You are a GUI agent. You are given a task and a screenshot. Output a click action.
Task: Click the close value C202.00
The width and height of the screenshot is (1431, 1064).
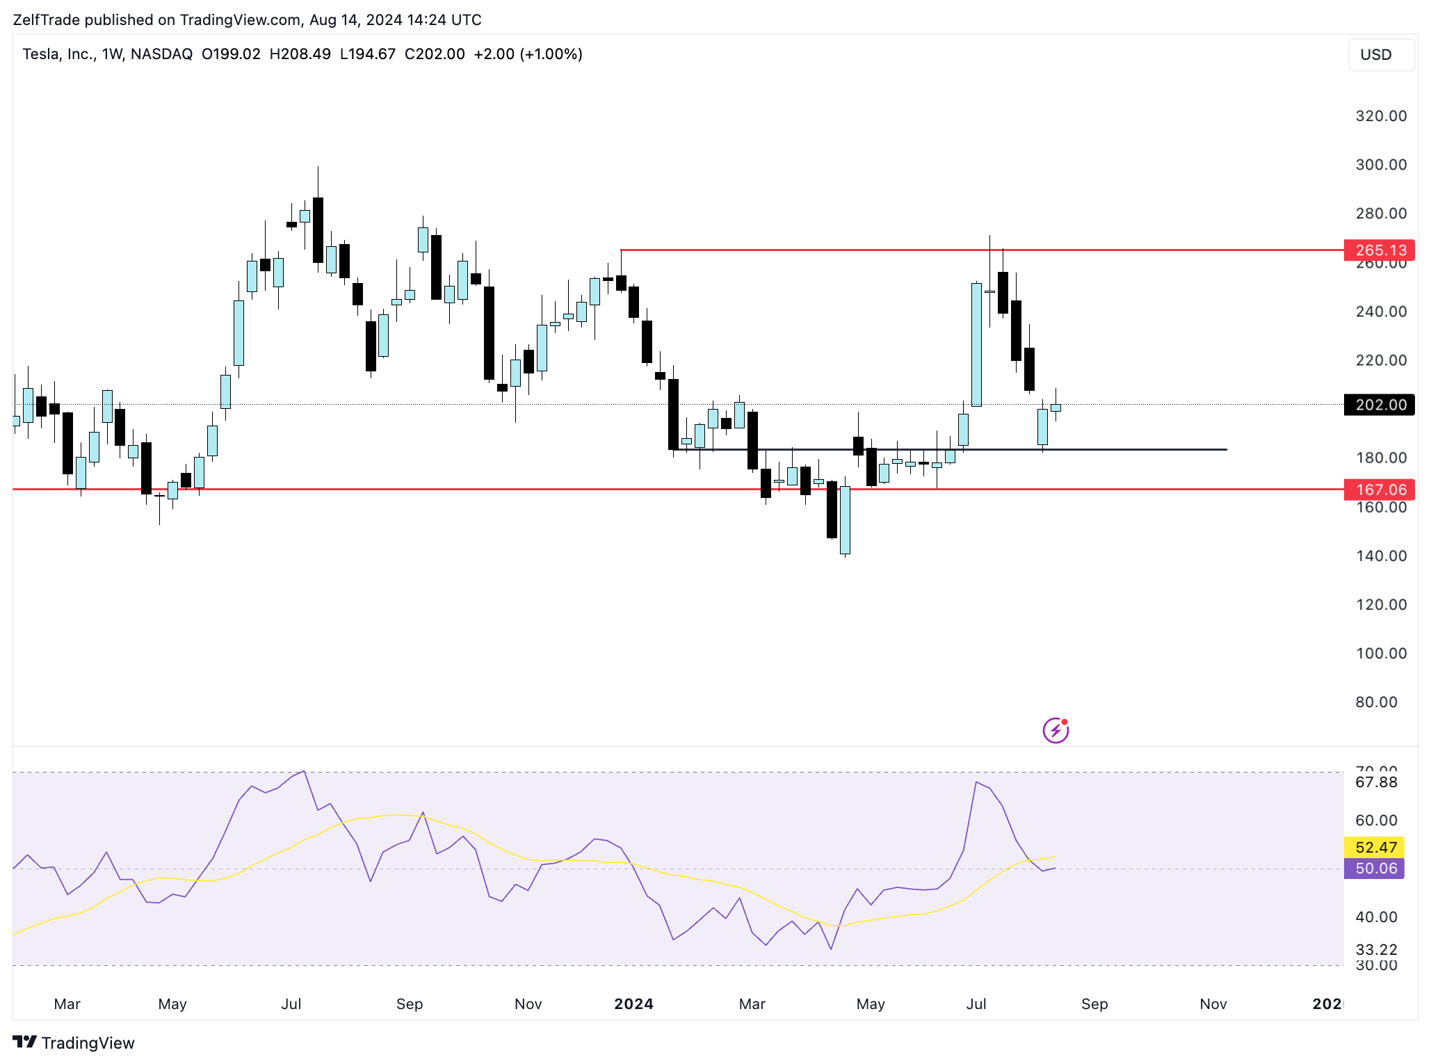pos(435,54)
